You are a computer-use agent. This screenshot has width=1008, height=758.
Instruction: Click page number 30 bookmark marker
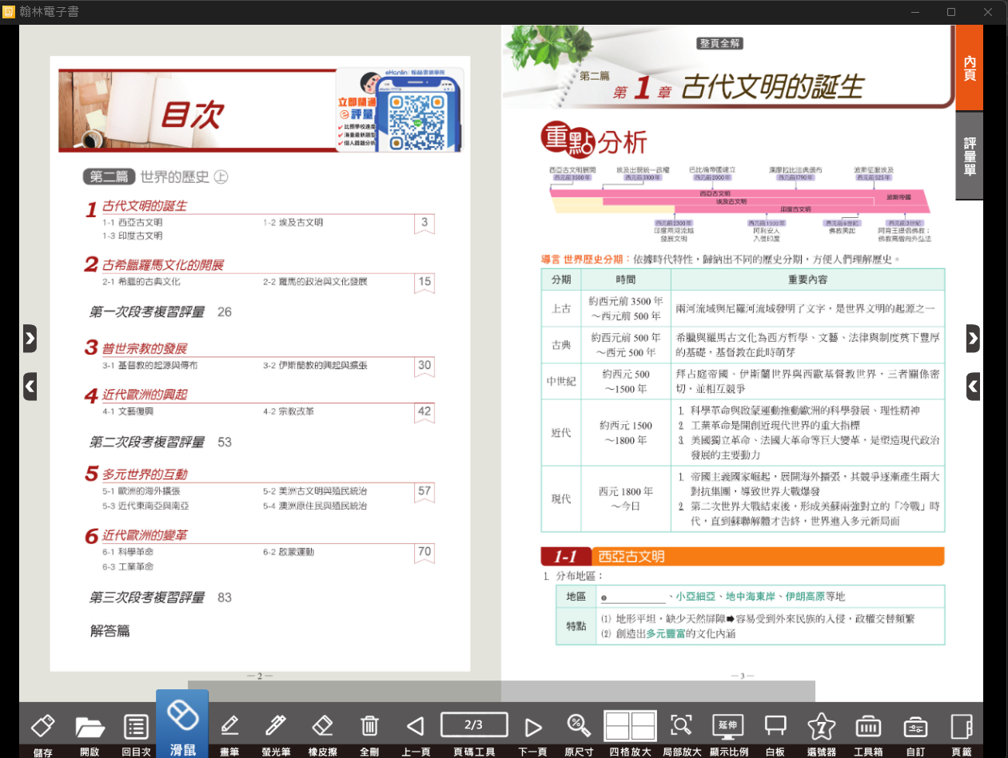(424, 367)
